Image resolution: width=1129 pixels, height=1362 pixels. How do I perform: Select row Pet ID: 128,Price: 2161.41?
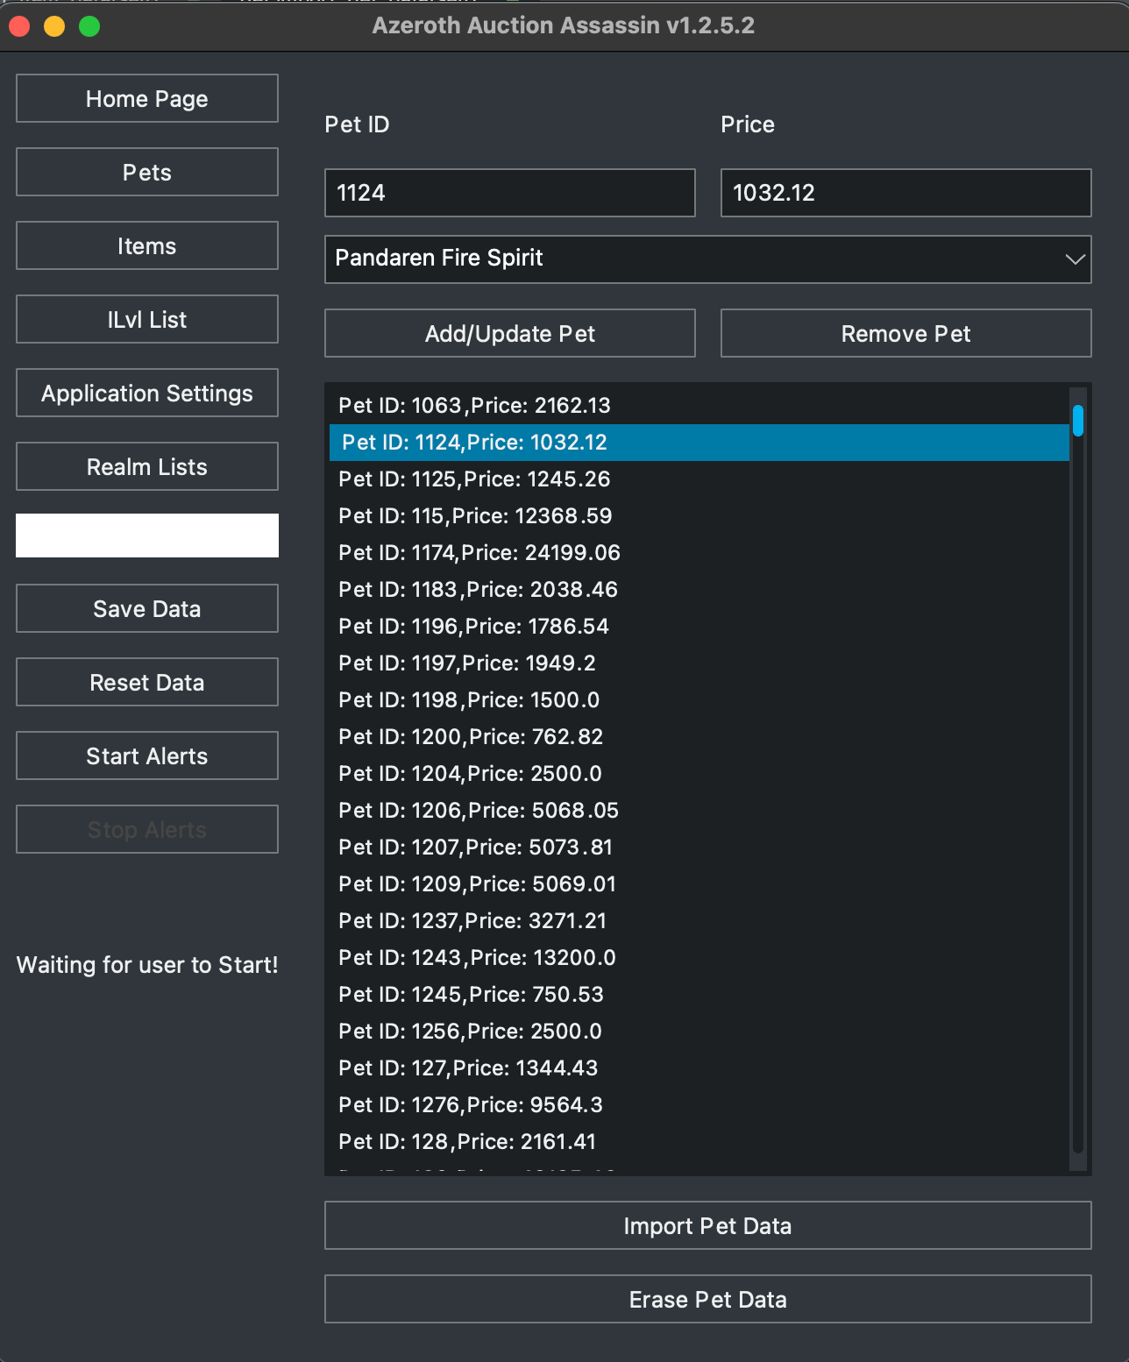pos(699,1142)
